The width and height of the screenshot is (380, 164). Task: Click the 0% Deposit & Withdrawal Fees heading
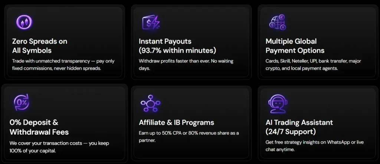[x=39, y=127]
